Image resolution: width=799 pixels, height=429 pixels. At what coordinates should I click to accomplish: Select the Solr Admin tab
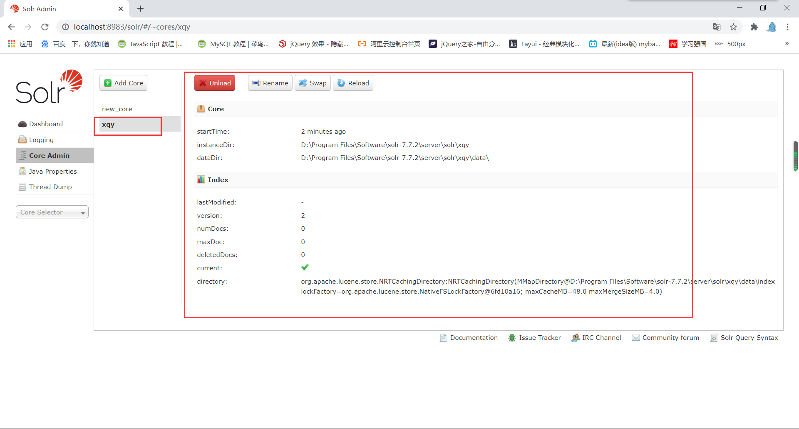pos(67,9)
